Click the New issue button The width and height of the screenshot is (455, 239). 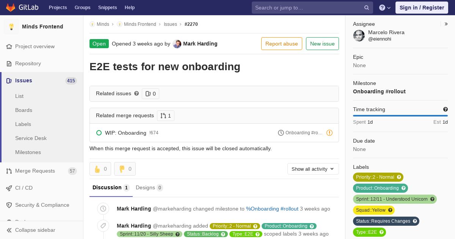click(x=322, y=44)
